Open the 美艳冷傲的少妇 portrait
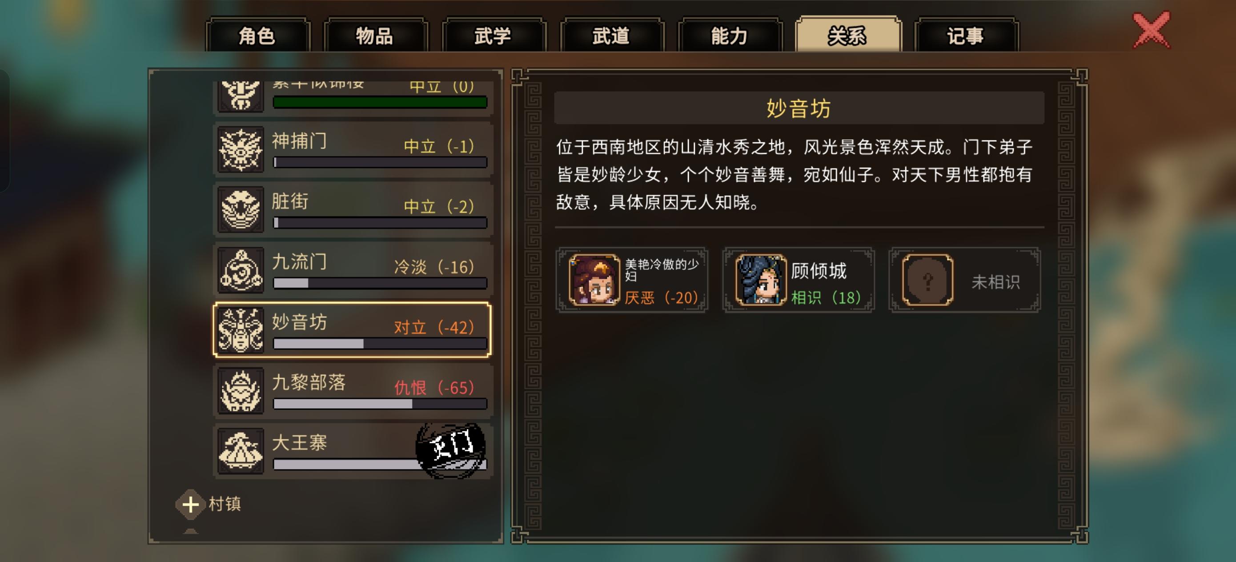 coord(594,280)
